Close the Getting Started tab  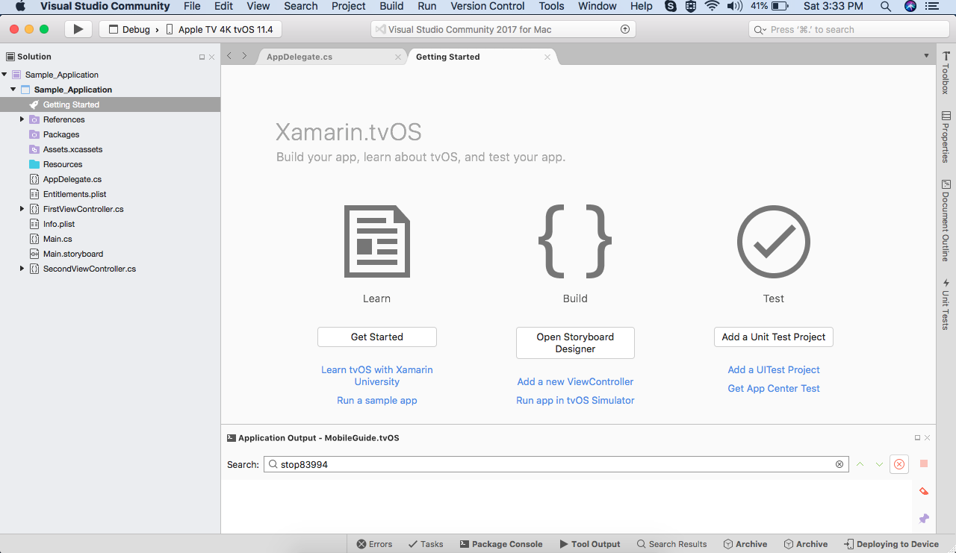click(x=547, y=57)
